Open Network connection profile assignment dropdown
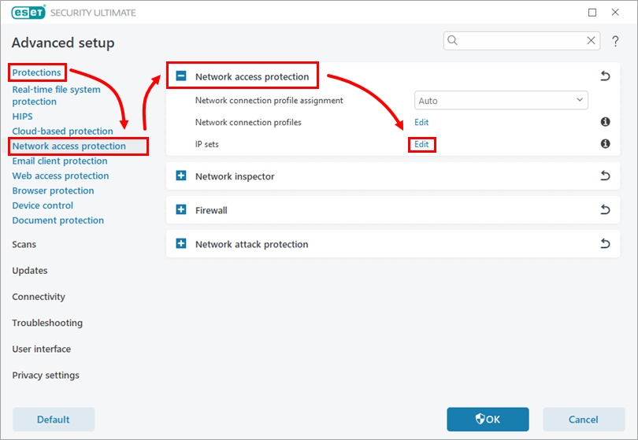638x440 pixels. tap(501, 101)
